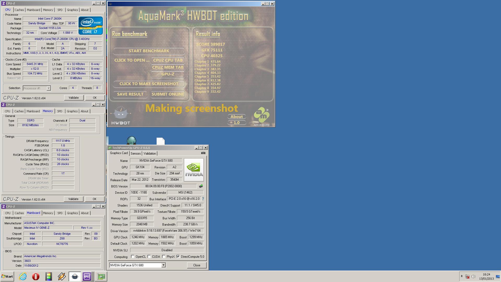Image resolution: width=501 pixels, height=282 pixels.
Task: Click the GPU-Z button in AquaMark
Action: (x=168, y=74)
